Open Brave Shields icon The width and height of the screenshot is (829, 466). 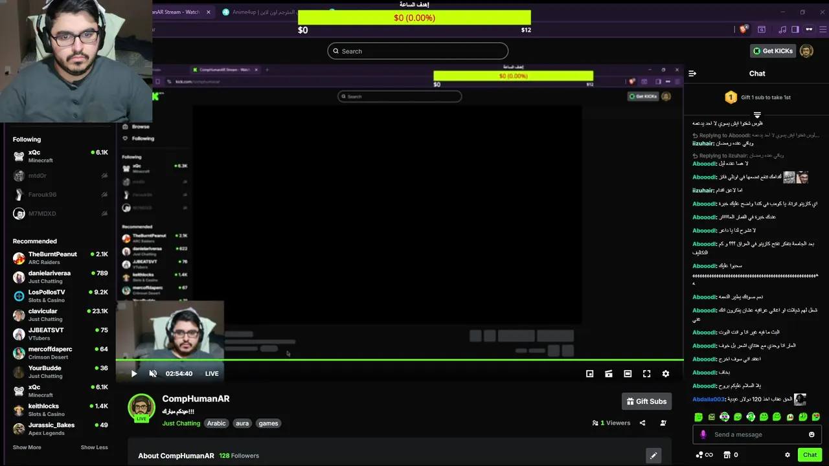pyautogui.click(x=744, y=29)
